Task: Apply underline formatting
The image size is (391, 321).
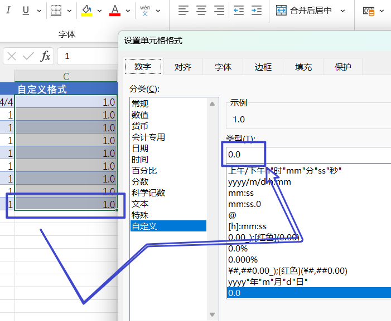Action: coord(26,11)
